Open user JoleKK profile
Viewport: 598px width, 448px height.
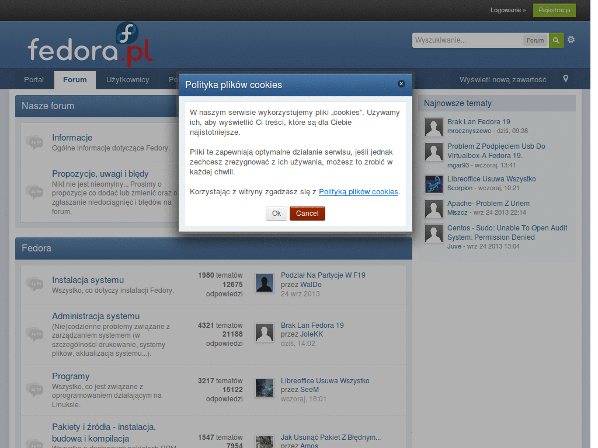click(312, 334)
